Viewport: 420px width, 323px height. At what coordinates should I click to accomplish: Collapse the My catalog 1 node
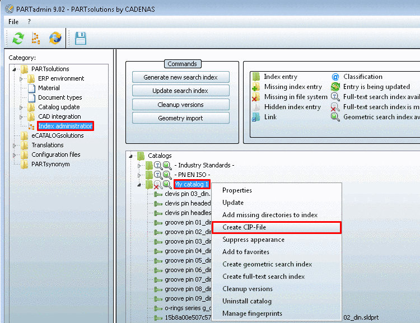coord(139,185)
